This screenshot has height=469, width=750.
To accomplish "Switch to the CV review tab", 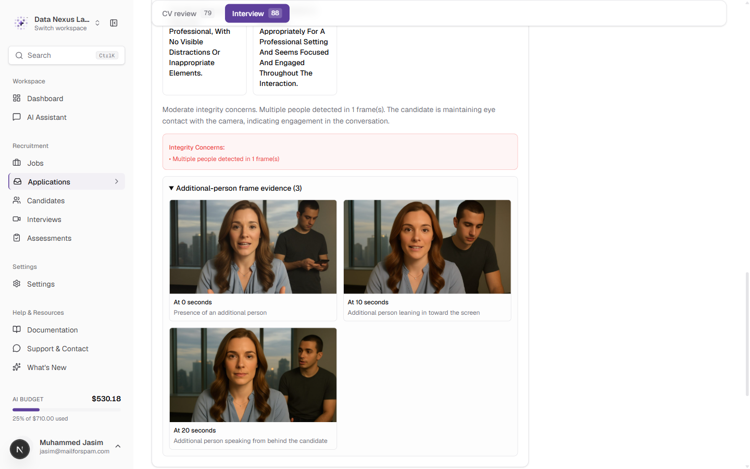I will click(187, 14).
